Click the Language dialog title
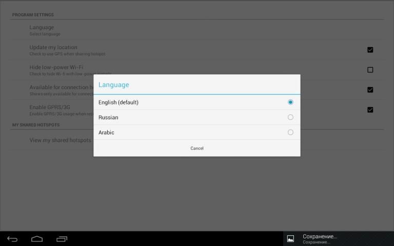 click(x=114, y=85)
